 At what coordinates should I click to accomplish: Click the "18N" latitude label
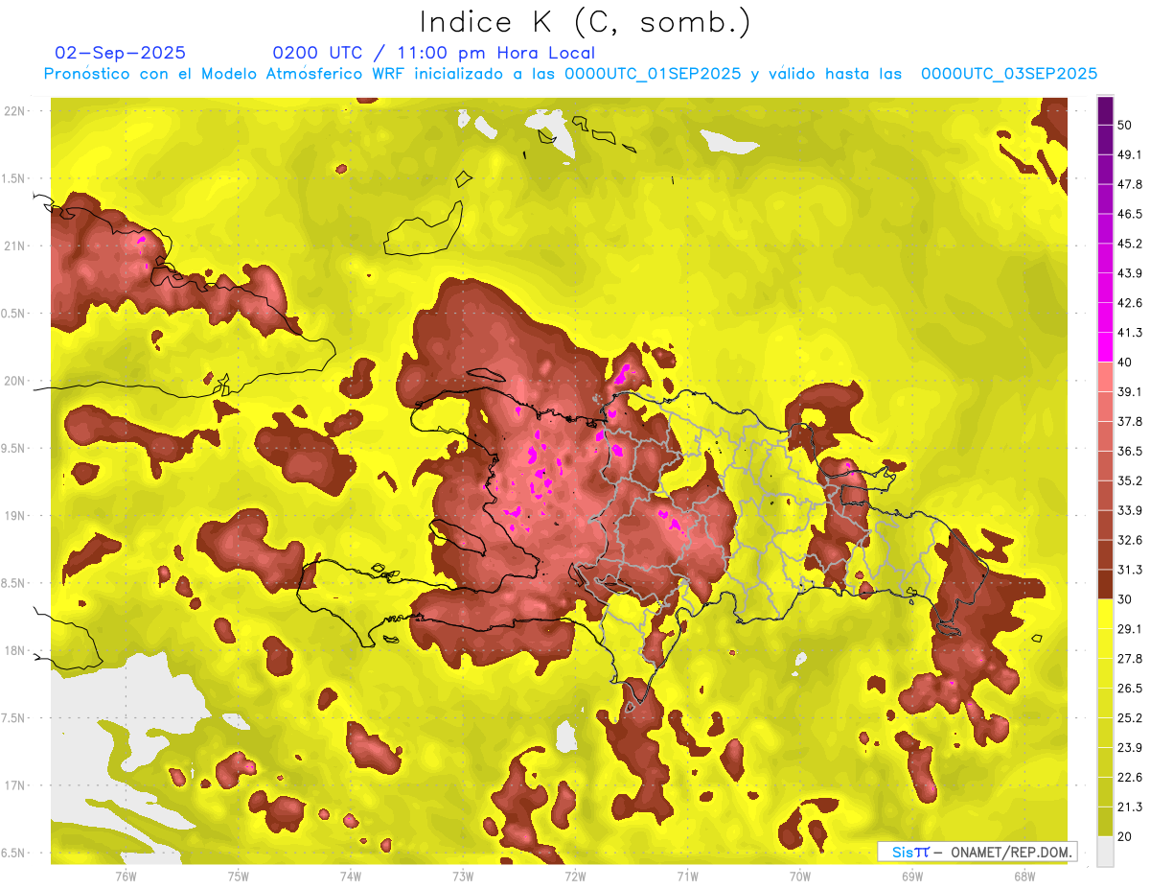pyautogui.click(x=15, y=651)
